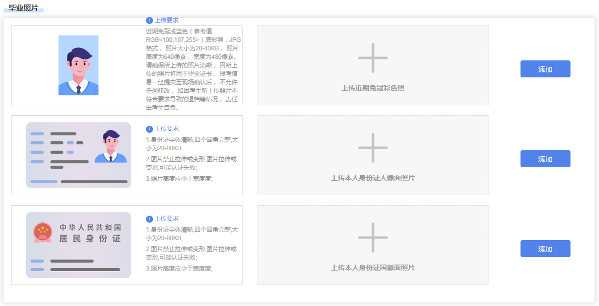
Task: Click the info icon beside the ID emblem side requirements
Action: (x=149, y=219)
